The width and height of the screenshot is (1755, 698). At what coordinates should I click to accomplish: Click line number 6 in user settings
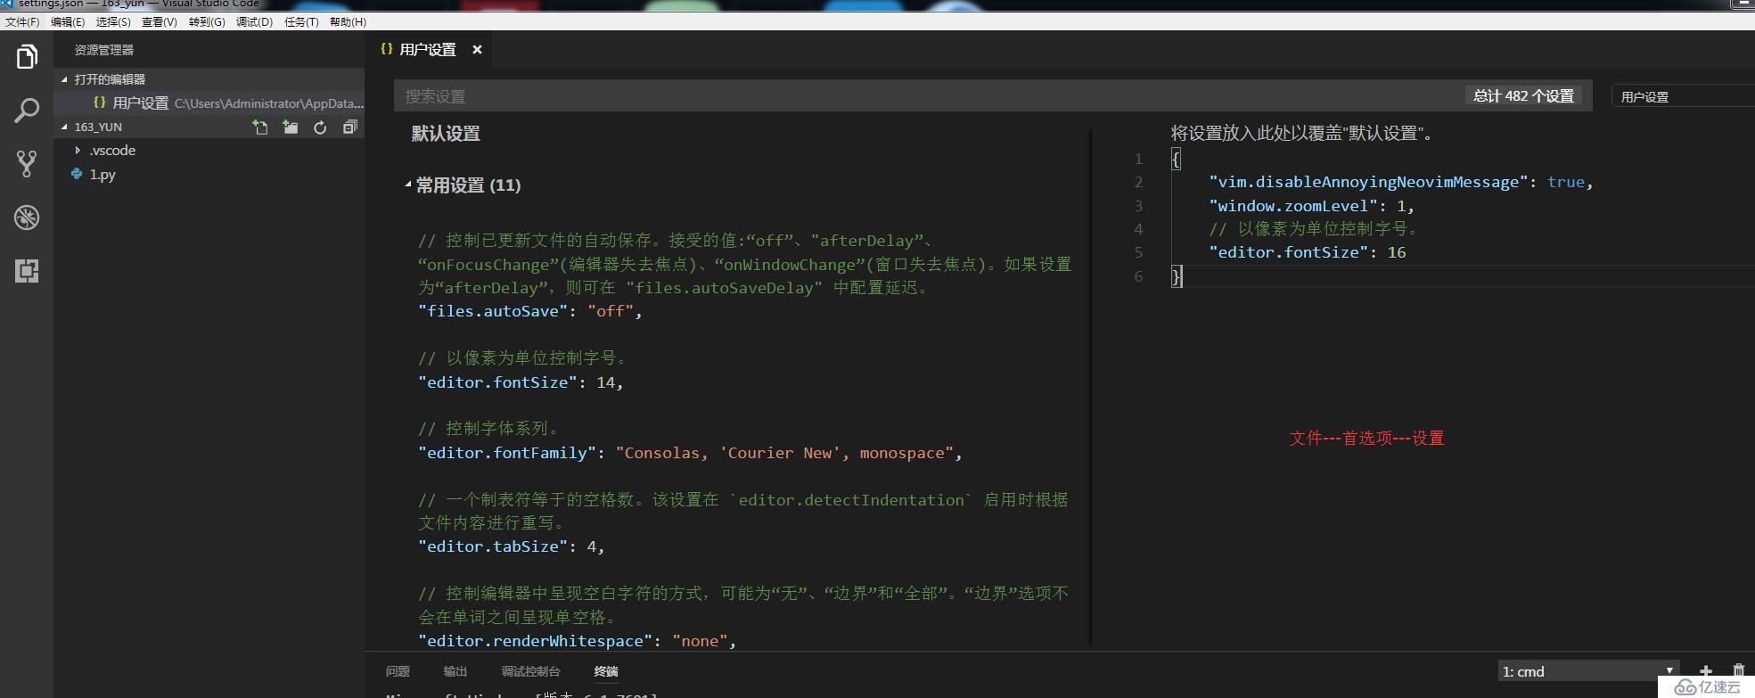1138,276
